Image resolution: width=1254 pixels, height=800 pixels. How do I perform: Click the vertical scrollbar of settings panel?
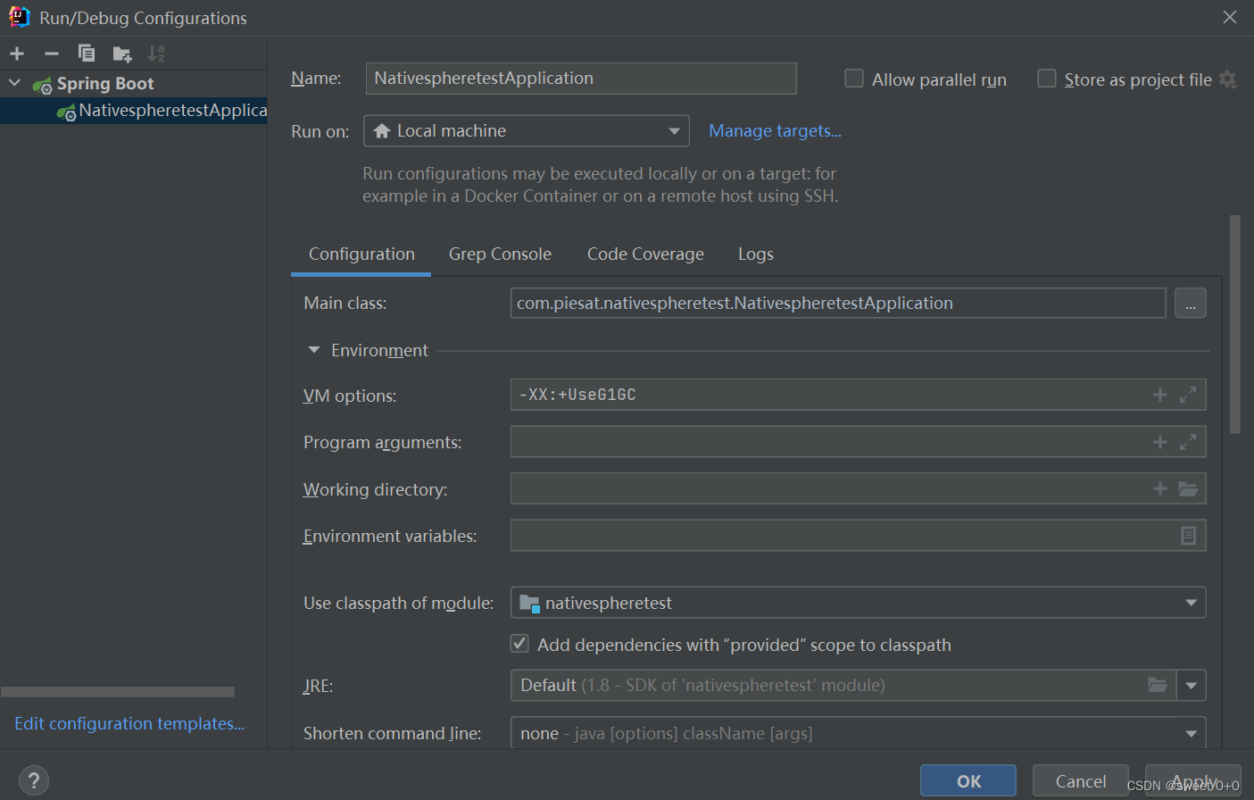(1235, 324)
